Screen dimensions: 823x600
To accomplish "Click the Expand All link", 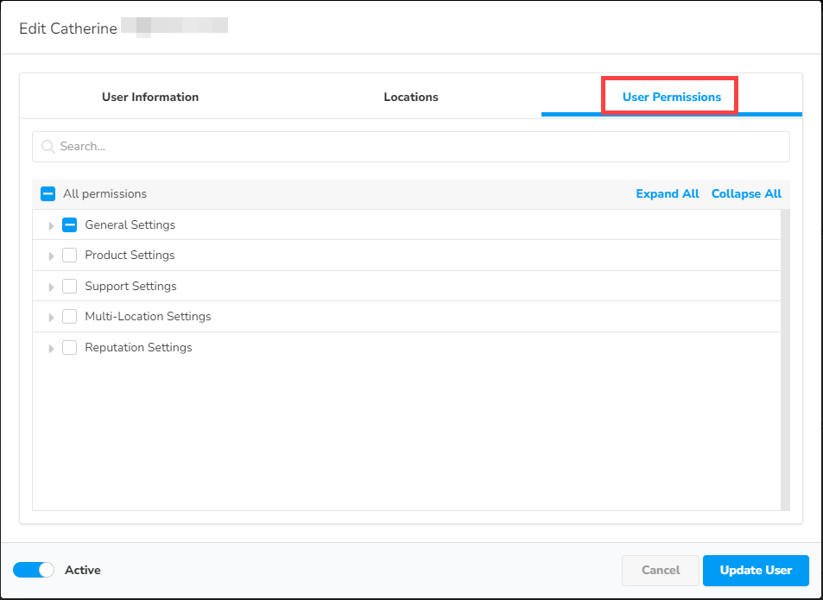I will point(667,193).
